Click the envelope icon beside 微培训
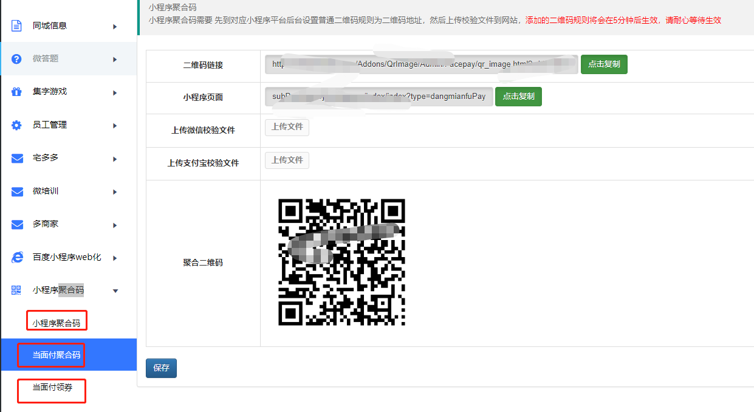This screenshot has height=412, width=754. point(17,191)
